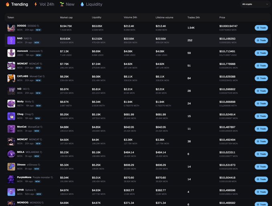Click the Trades 24h column header
The image size is (272, 206).
[193, 17]
